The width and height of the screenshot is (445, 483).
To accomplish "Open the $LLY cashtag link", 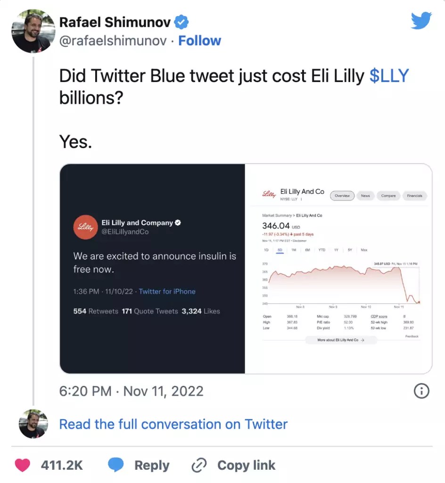I will 389,76.
